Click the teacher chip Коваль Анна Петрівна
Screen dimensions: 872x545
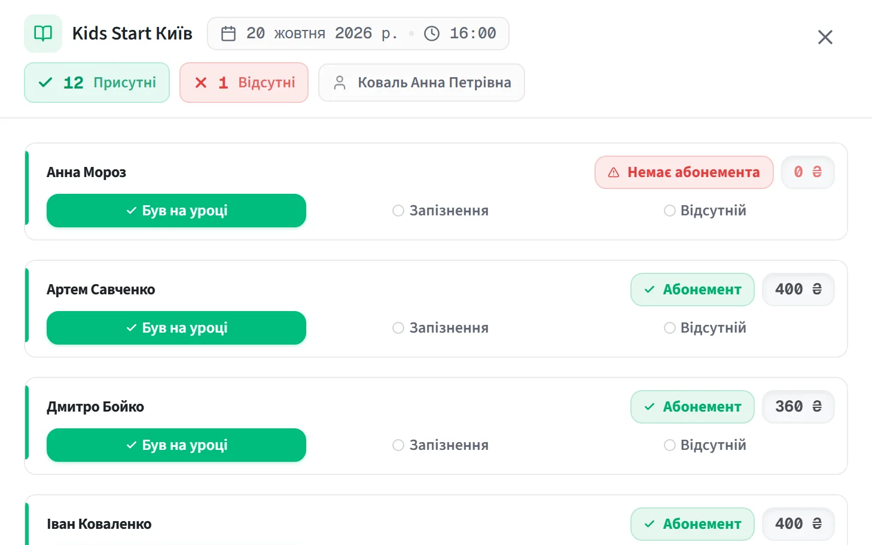point(422,83)
